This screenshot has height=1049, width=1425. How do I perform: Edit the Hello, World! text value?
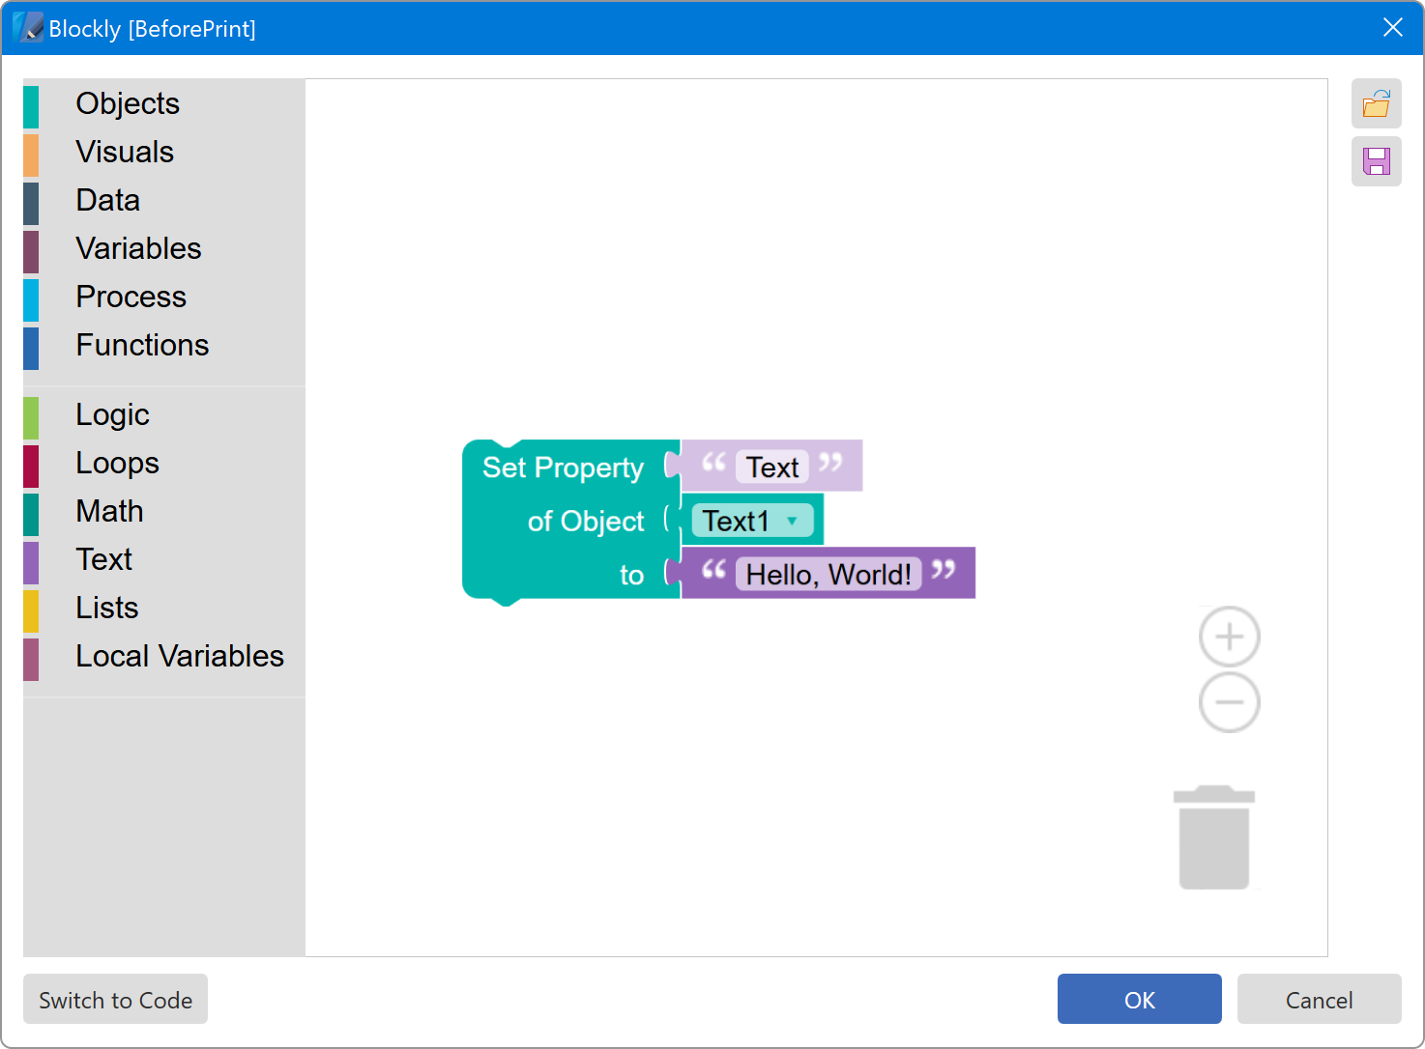(828, 573)
